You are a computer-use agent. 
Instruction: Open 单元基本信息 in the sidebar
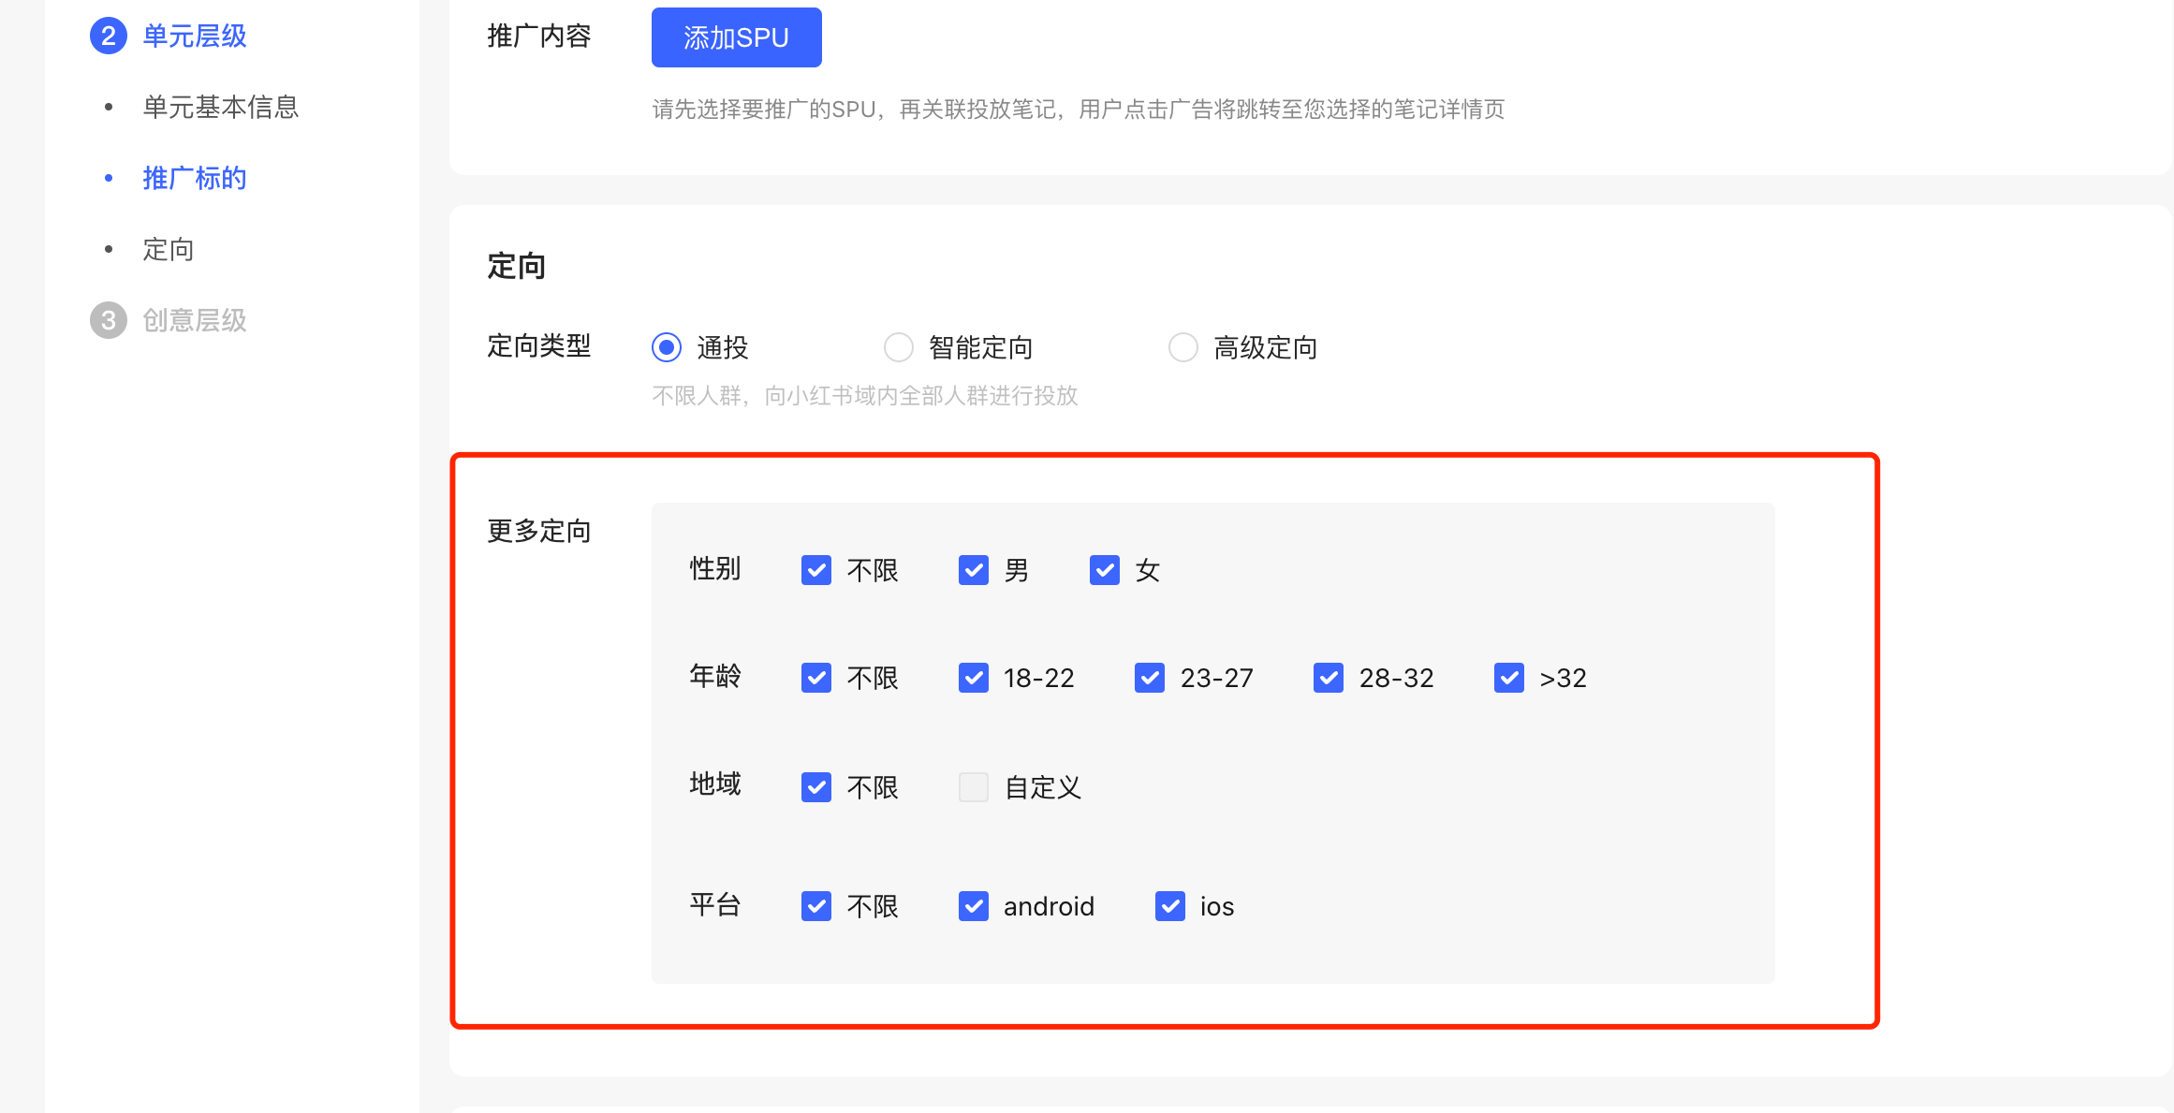pyautogui.click(x=221, y=108)
